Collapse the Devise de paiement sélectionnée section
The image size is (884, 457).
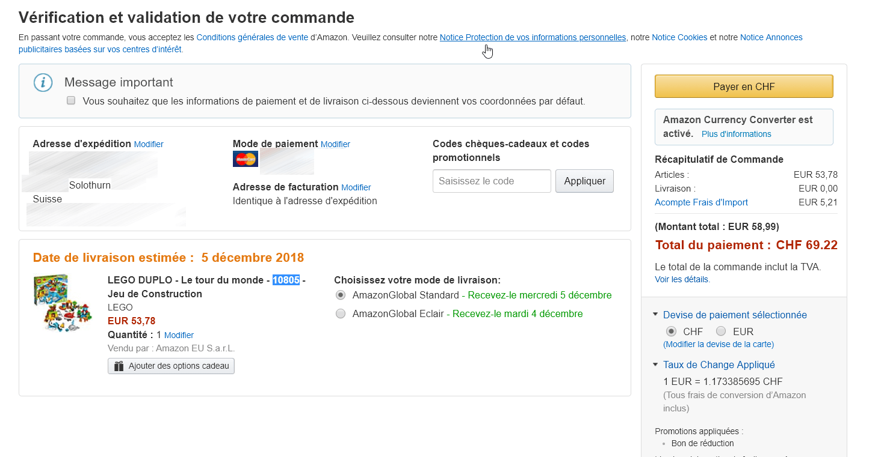[x=655, y=315]
